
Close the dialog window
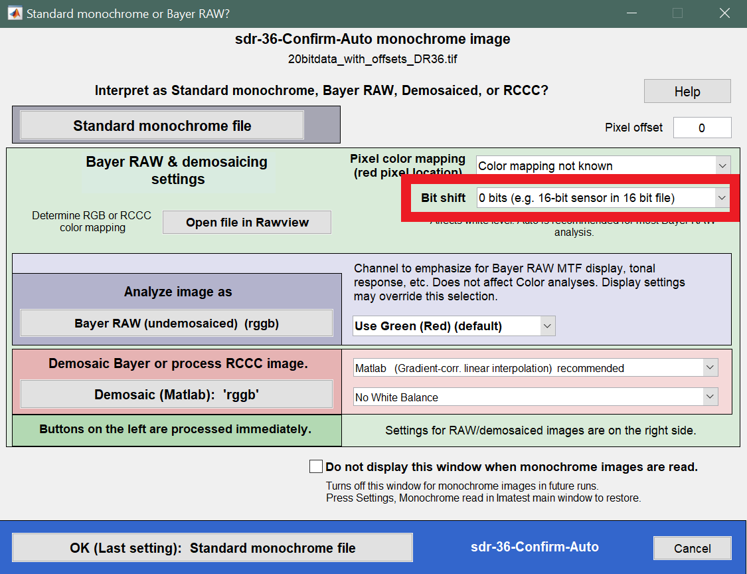tap(724, 13)
